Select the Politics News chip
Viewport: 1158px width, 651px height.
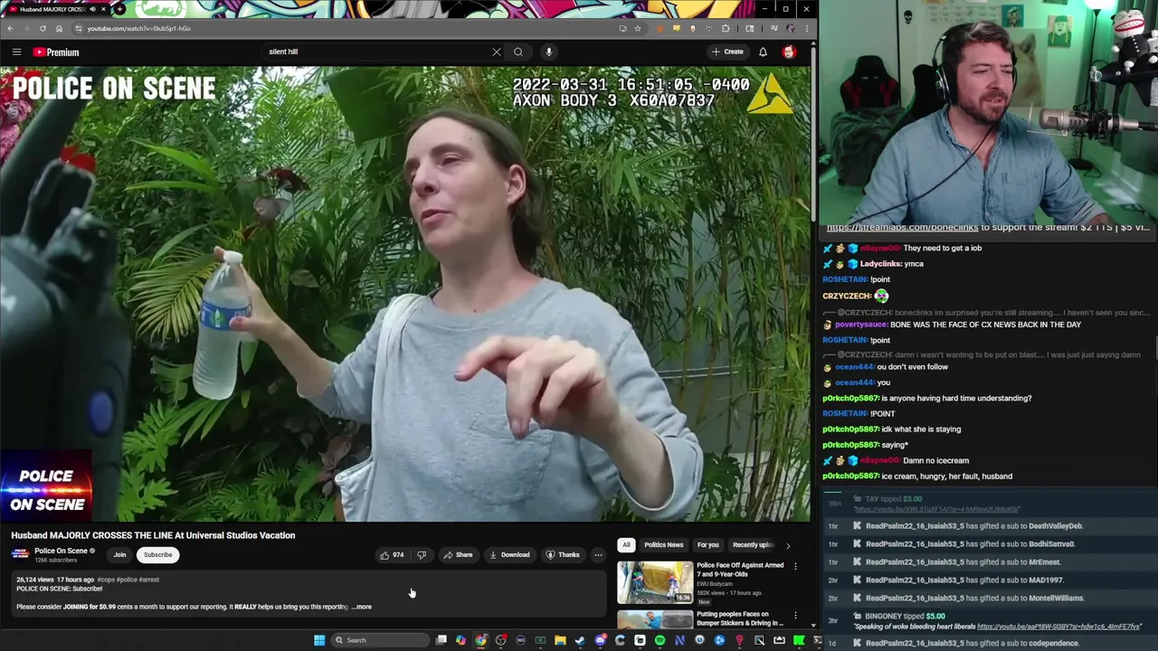[x=663, y=545]
